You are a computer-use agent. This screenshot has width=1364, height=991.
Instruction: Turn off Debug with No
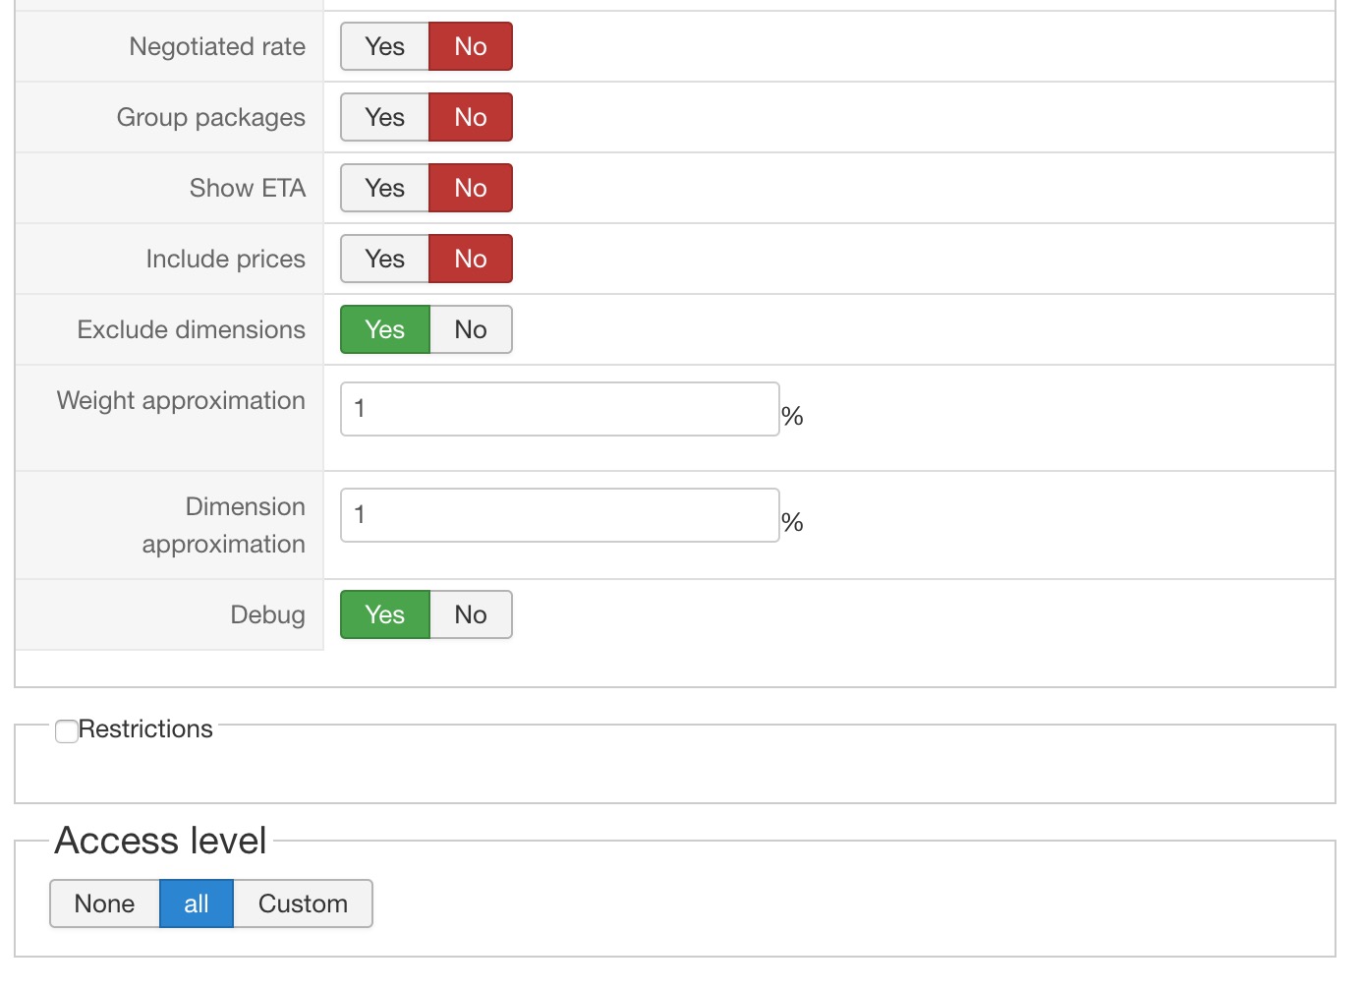pyautogui.click(x=471, y=615)
